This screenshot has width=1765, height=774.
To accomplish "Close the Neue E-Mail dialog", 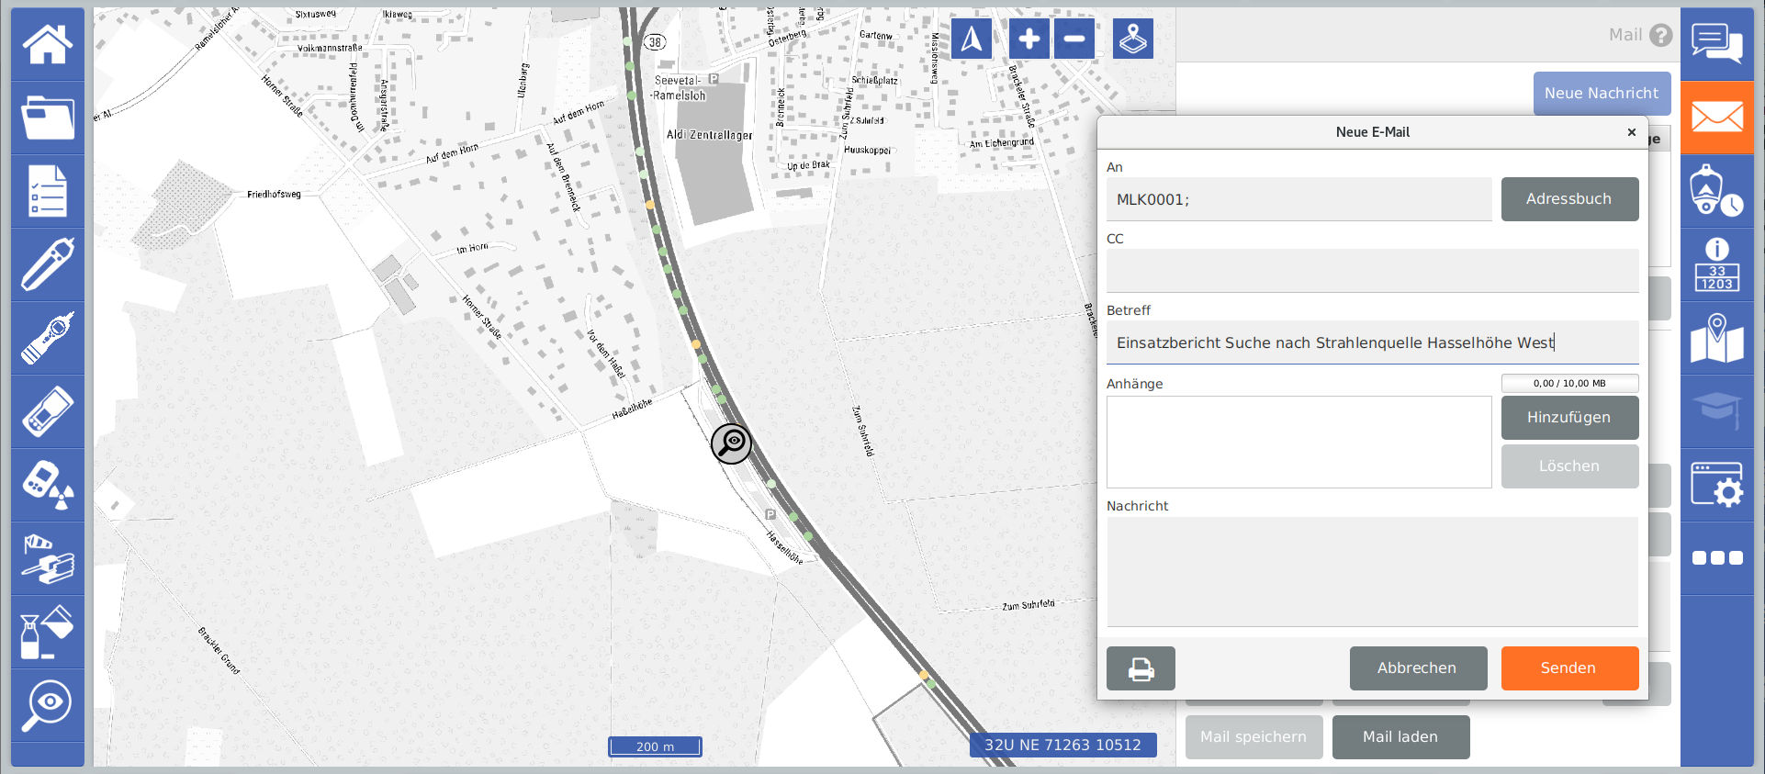I will (1632, 132).
